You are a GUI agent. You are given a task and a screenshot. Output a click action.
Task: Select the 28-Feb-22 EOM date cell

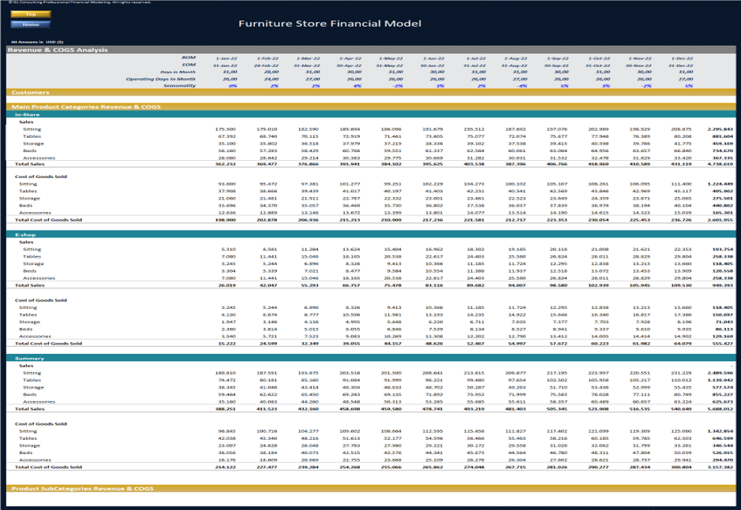pyautogui.click(x=266, y=65)
